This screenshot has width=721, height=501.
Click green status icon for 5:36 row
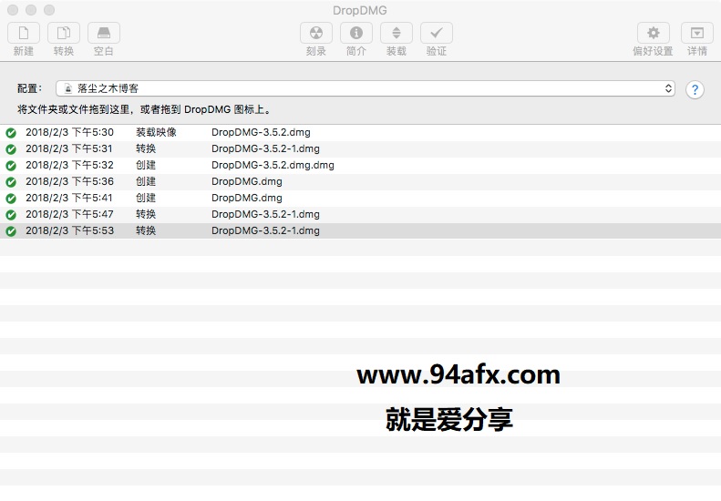(11, 182)
